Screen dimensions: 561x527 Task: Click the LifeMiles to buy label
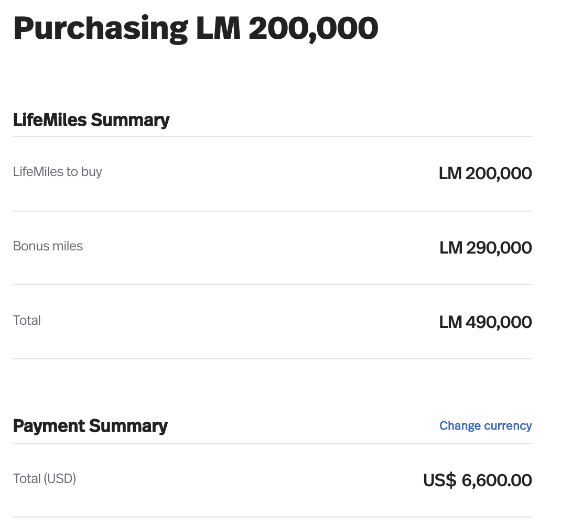coord(58,172)
